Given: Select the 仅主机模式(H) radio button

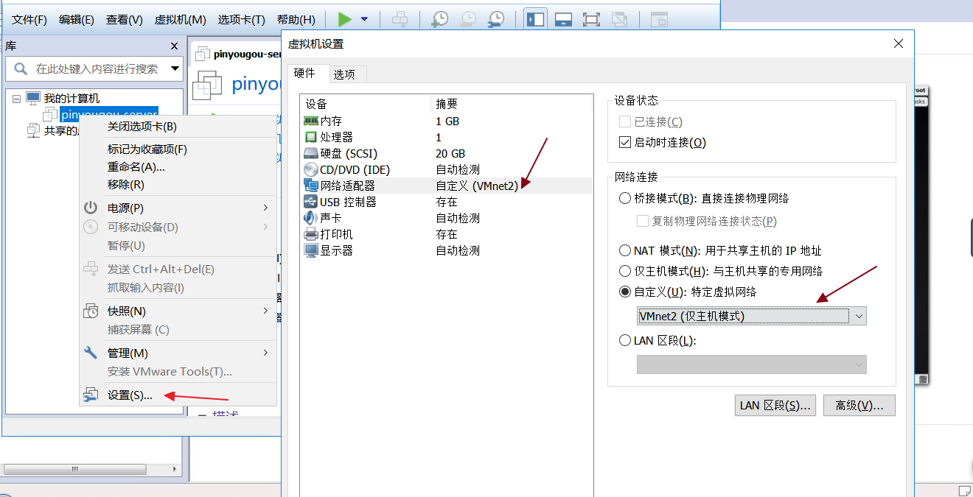Looking at the screenshot, I should pyautogui.click(x=625, y=271).
